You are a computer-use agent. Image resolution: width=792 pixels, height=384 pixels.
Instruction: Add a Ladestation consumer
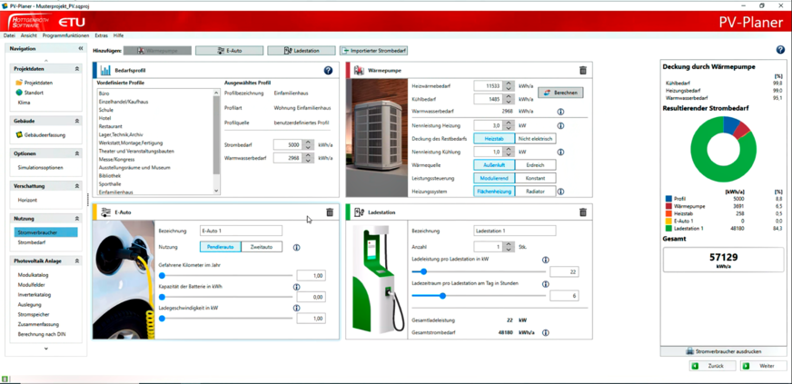pyautogui.click(x=302, y=51)
